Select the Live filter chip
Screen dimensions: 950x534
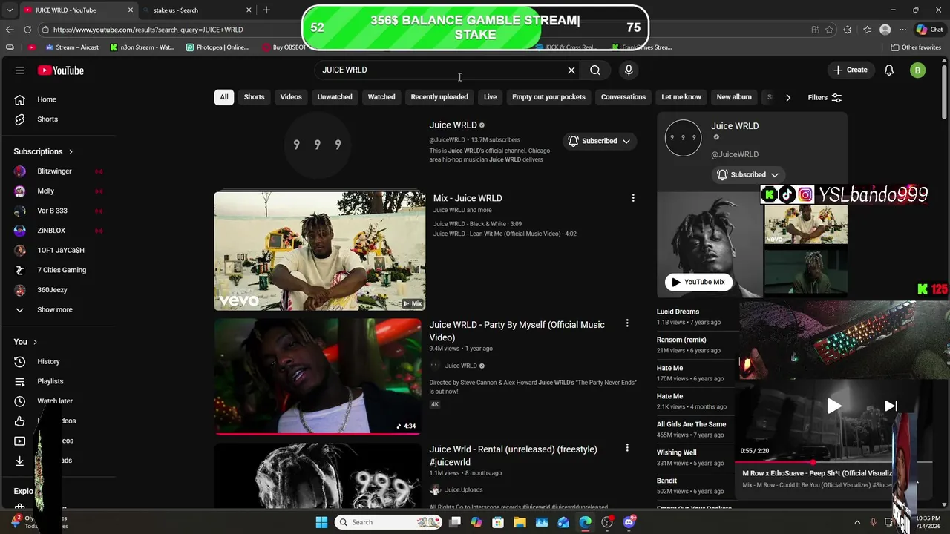coord(491,97)
